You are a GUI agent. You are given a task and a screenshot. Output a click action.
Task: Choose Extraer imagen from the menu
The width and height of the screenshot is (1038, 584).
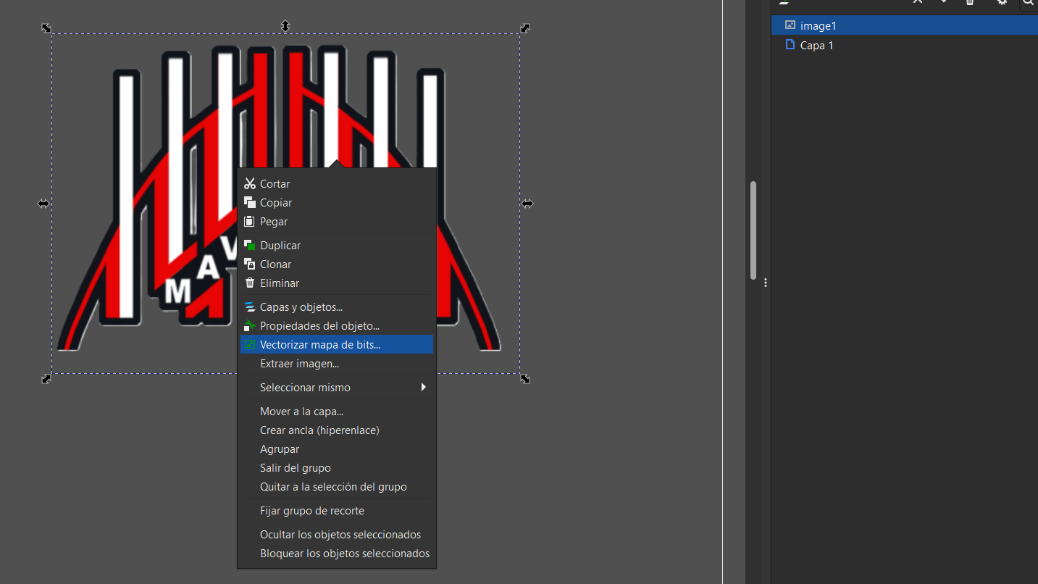[x=337, y=364]
